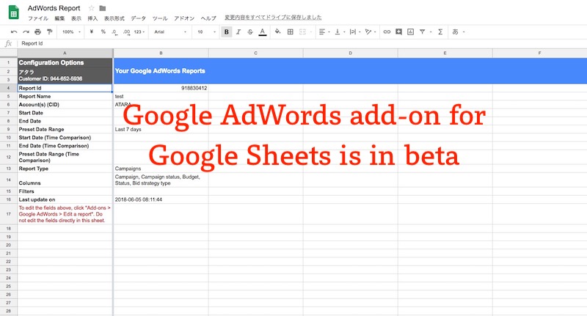The width and height of the screenshot is (587, 316).
Task: Click the AdWords Report document title
Action: 54,8
